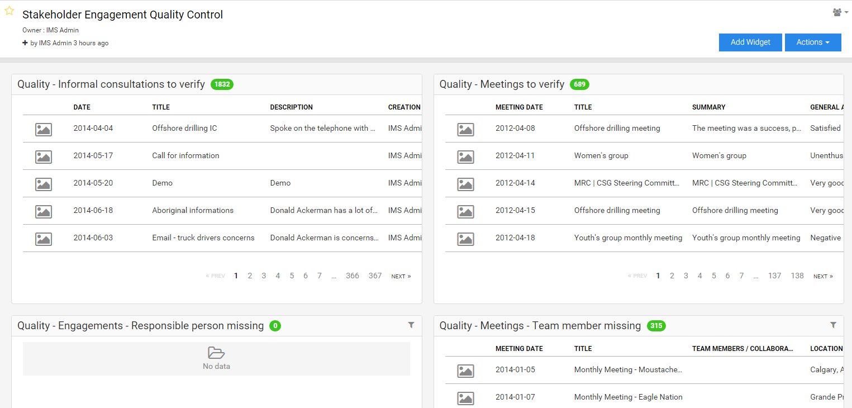Click the image icon for Youth's group monthly meeting

click(x=466, y=239)
